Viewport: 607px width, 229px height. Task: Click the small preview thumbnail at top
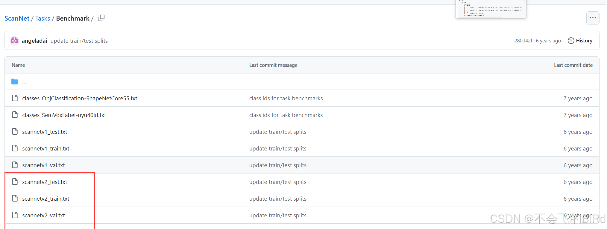tap(491, 9)
